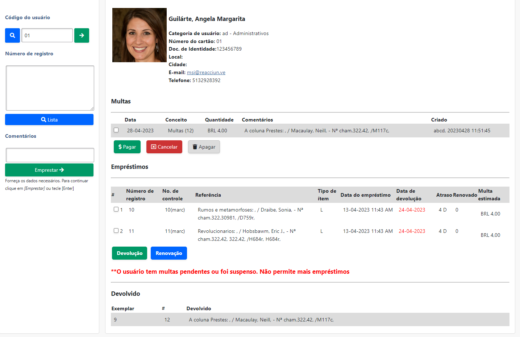The width and height of the screenshot is (520, 337).
Task: Click the user profile photo
Action: pos(139,35)
